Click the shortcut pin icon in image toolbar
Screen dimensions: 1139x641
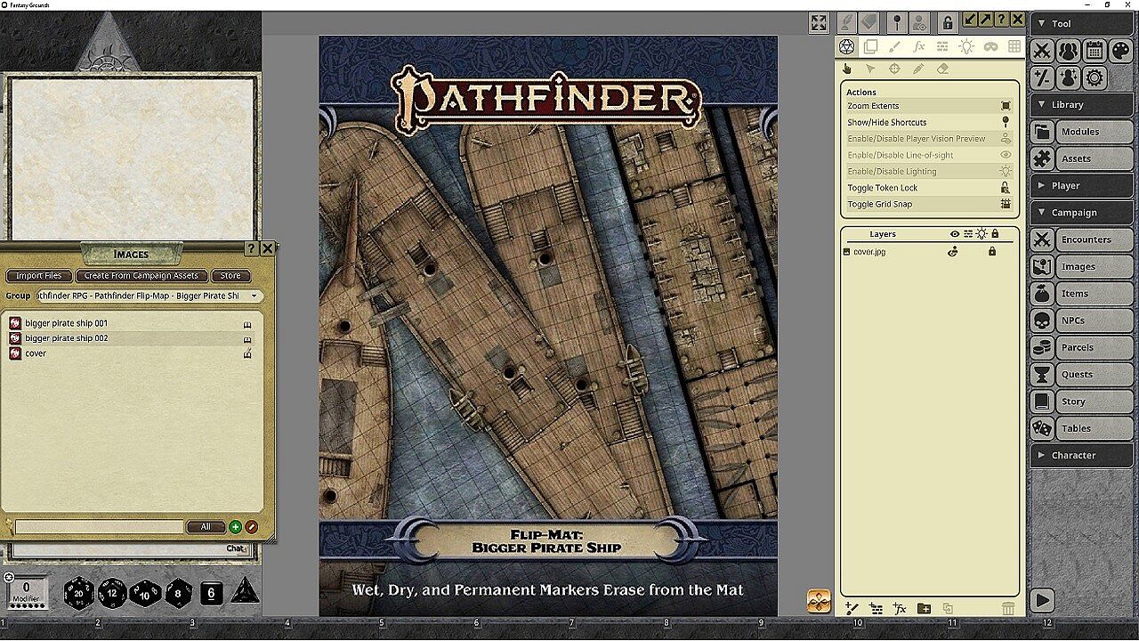897,22
